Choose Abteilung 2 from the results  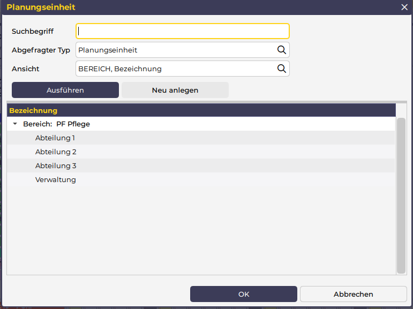[x=56, y=152]
